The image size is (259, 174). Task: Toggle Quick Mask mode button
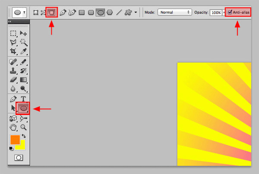[19, 158]
